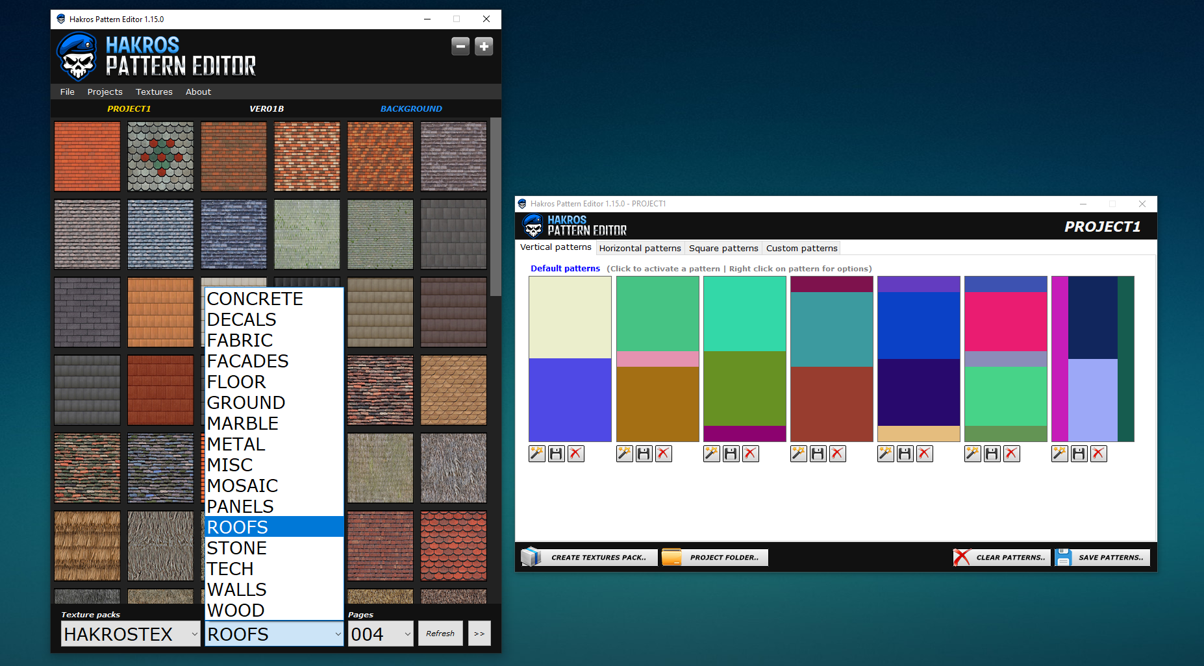Click red X delete under fourth pattern
Image resolution: width=1204 pixels, height=666 pixels.
tap(838, 454)
